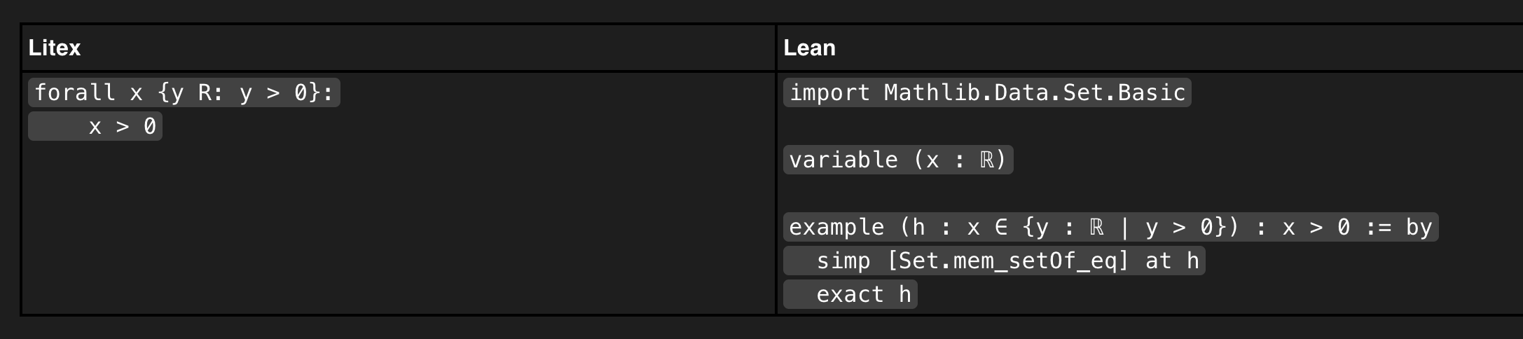Click the 'variable (x : ℝ)' line
The height and width of the screenshot is (339, 1523).
pyautogui.click(x=897, y=160)
